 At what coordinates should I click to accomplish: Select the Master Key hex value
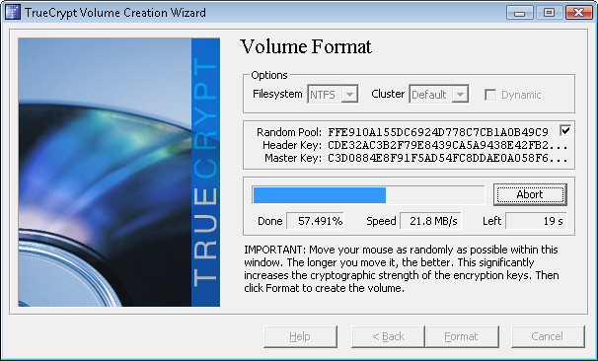(448, 158)
